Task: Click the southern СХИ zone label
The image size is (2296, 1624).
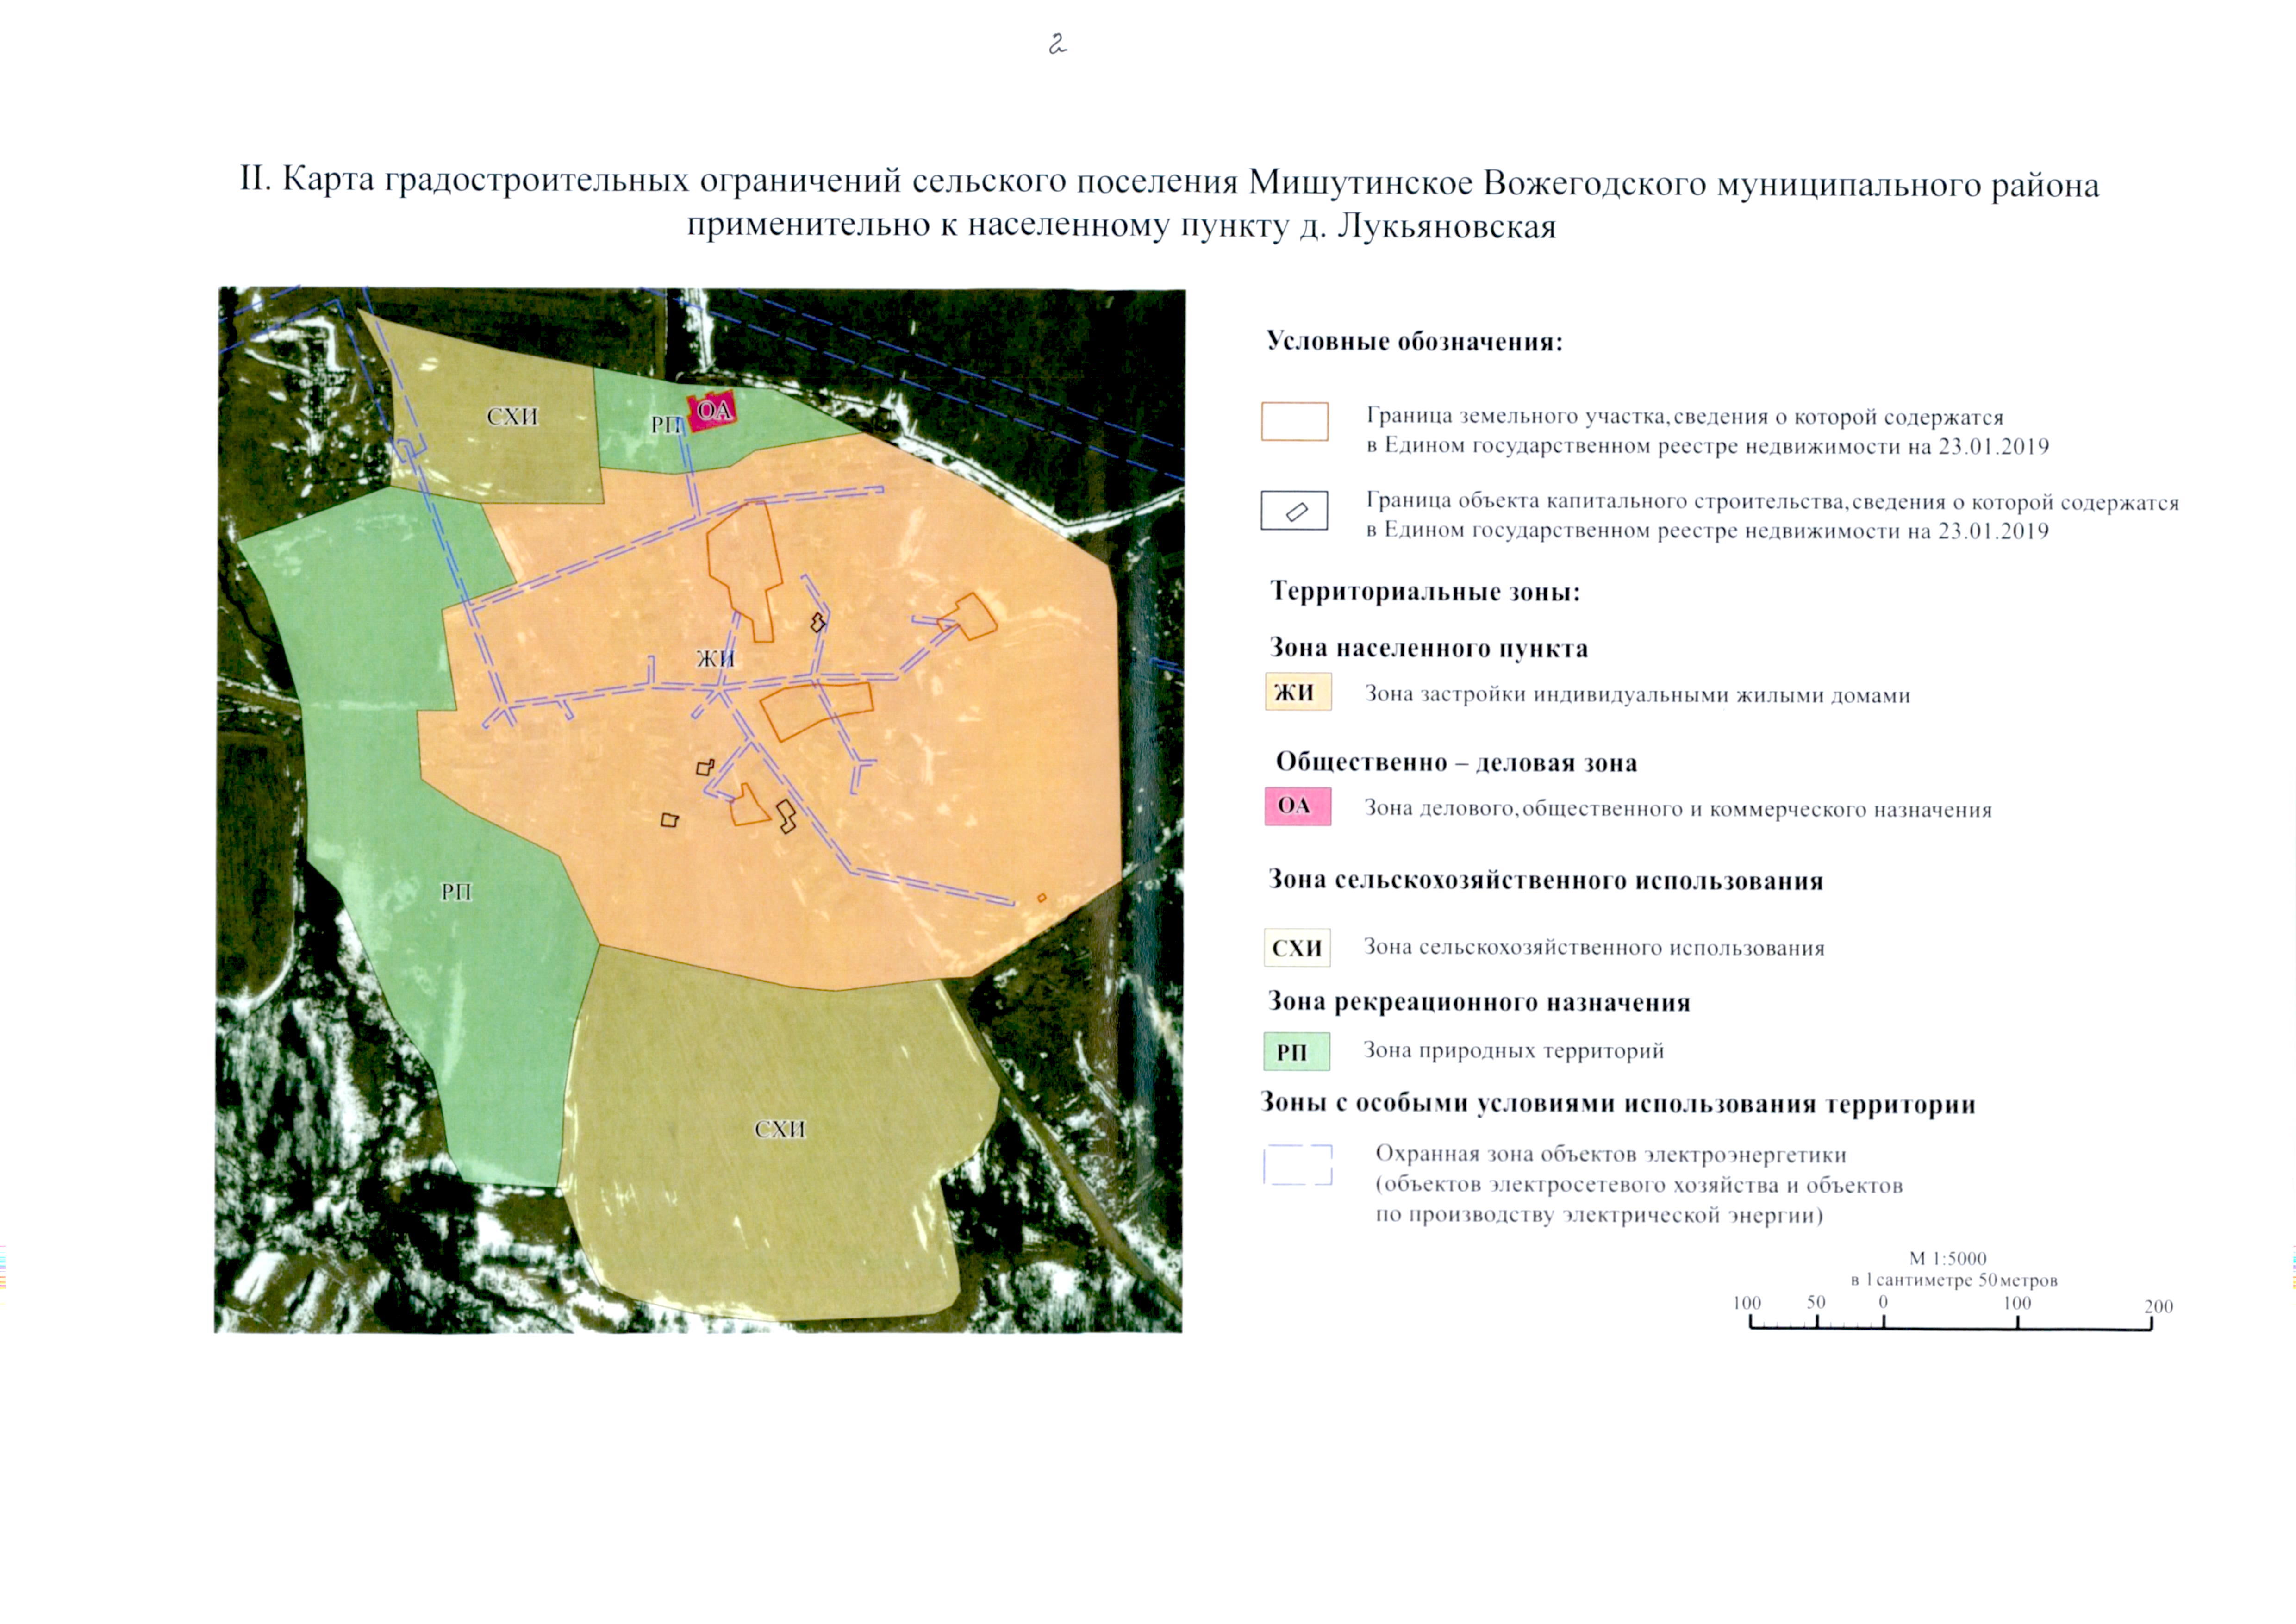Action: coord(779,1129)
